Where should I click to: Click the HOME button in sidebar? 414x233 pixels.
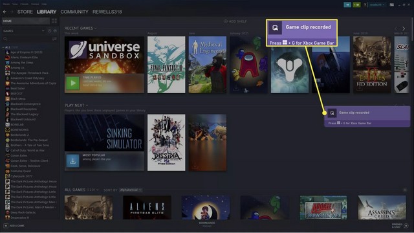pos(26,21)
